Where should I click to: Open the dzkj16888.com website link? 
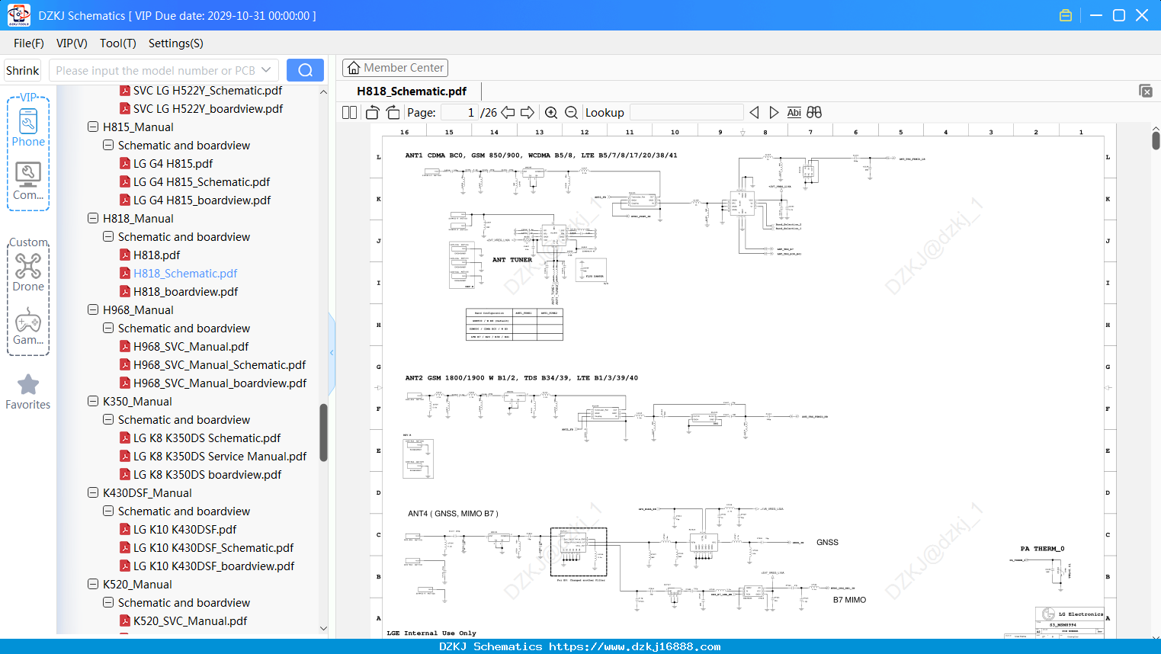635,646
